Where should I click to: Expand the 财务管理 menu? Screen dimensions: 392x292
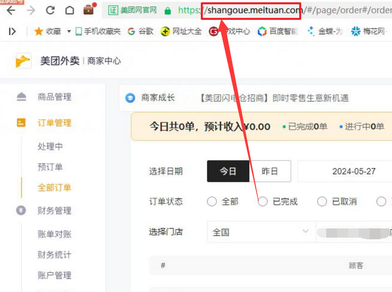point(54,210)
